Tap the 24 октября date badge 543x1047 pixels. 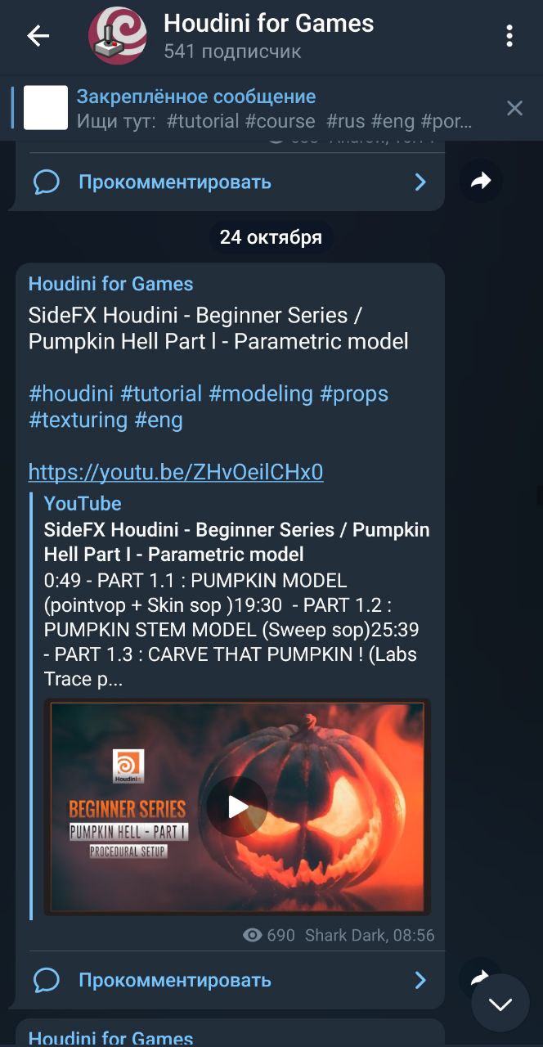pos(271,238)
